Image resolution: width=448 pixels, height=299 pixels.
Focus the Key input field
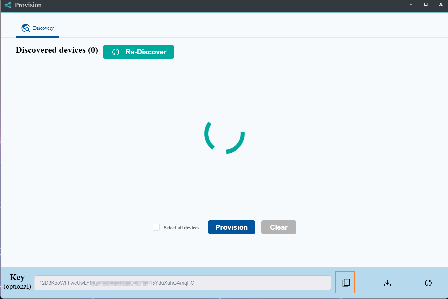(x=182, y=283)
